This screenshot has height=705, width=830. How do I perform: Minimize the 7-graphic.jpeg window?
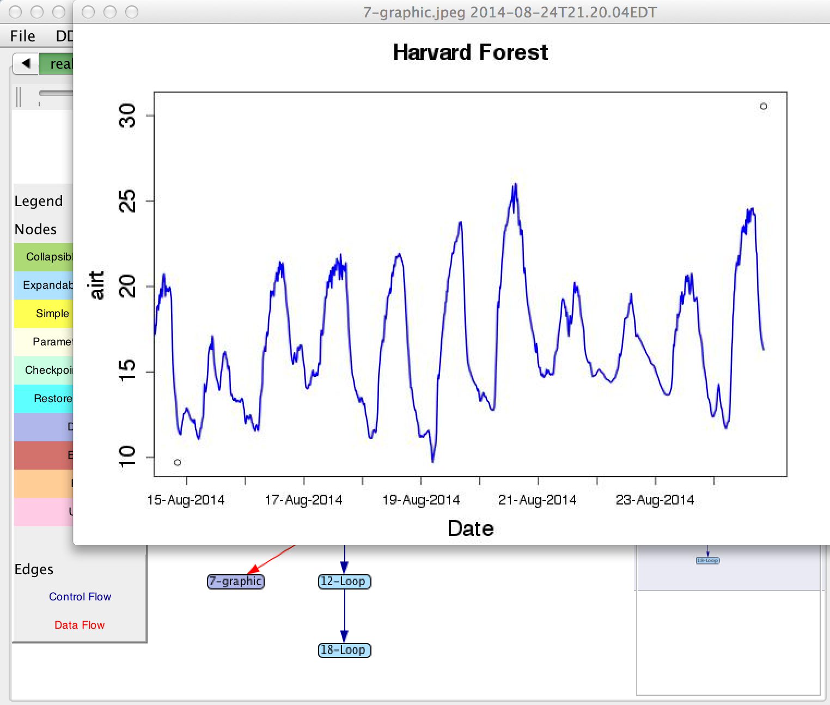click(110, 12)
